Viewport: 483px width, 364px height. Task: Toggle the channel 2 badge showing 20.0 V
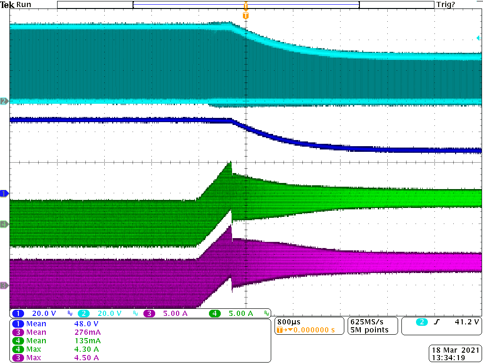tap(82, 314)
